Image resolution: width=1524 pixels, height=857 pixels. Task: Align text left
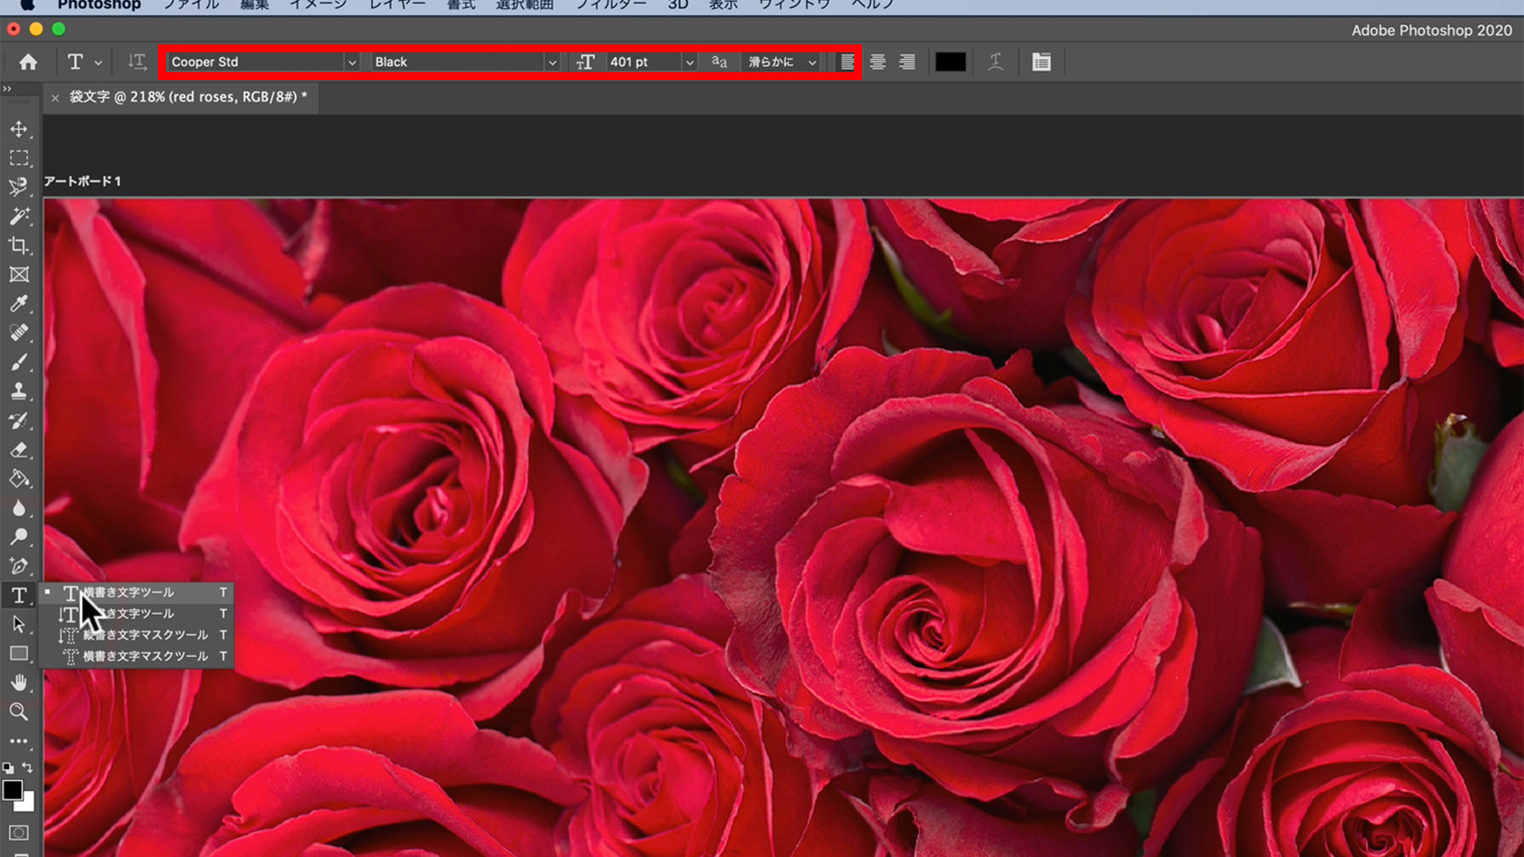click(848, 62)
